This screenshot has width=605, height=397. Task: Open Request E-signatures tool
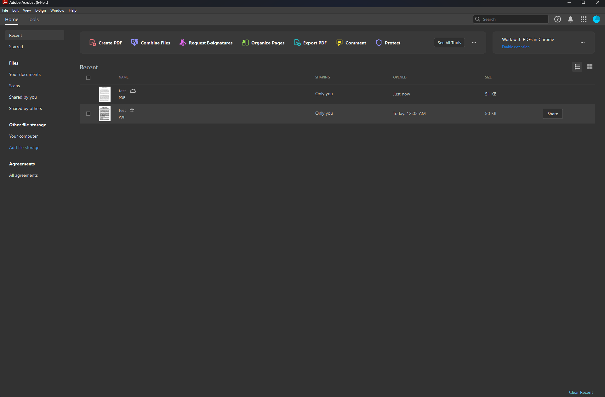206,43
